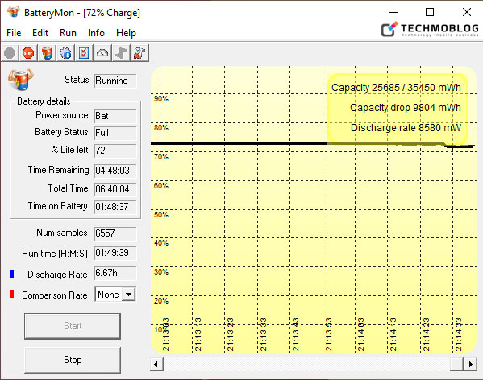483x380 pixels.
Task: Click the % Life left field 72
Action: (x=115, y=151)
